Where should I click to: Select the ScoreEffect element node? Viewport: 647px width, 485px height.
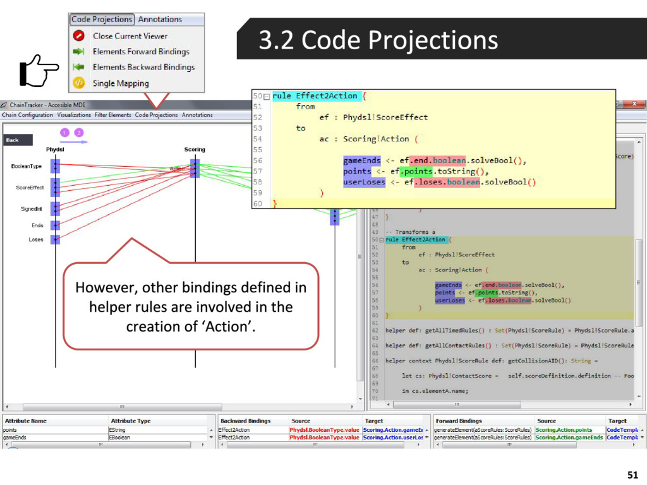coord(56,188)
